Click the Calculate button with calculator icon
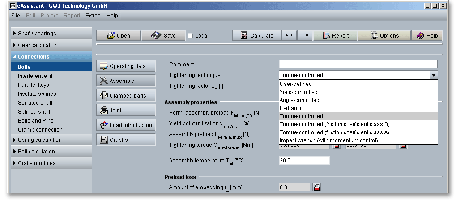 (256, 36)
